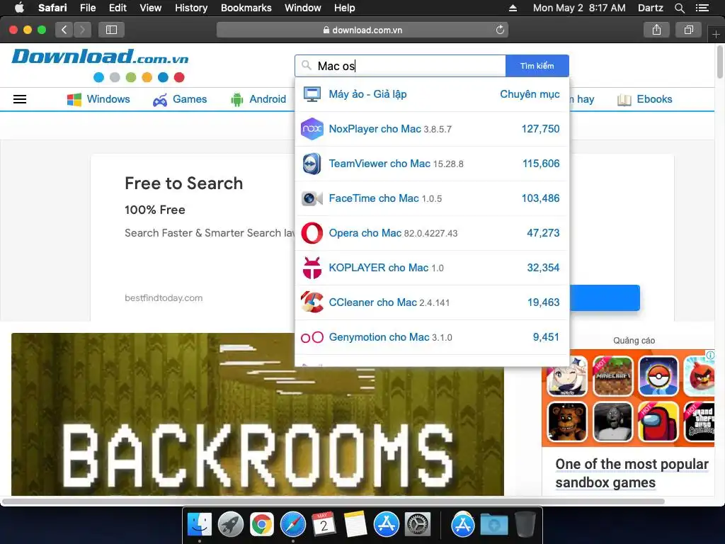Open the Safari menu

point(52,8)
